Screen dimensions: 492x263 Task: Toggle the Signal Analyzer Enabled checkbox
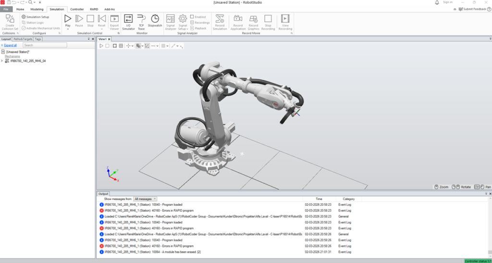pyautogui.click(x=192, y=17)
